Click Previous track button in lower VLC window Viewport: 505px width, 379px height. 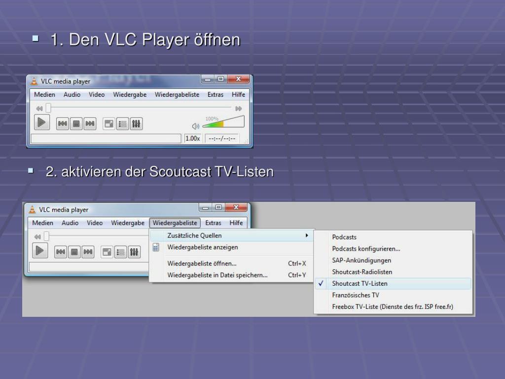(60, 252)
